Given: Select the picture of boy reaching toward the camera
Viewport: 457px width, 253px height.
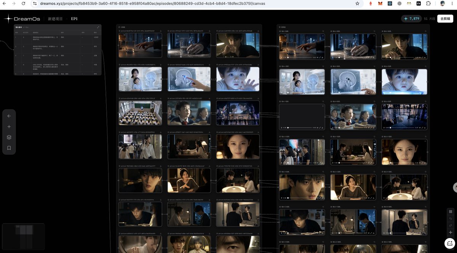Looking at the screenshot, I should [238, 79].
